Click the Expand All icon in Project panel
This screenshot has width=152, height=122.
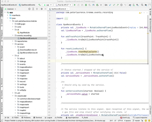33,9
